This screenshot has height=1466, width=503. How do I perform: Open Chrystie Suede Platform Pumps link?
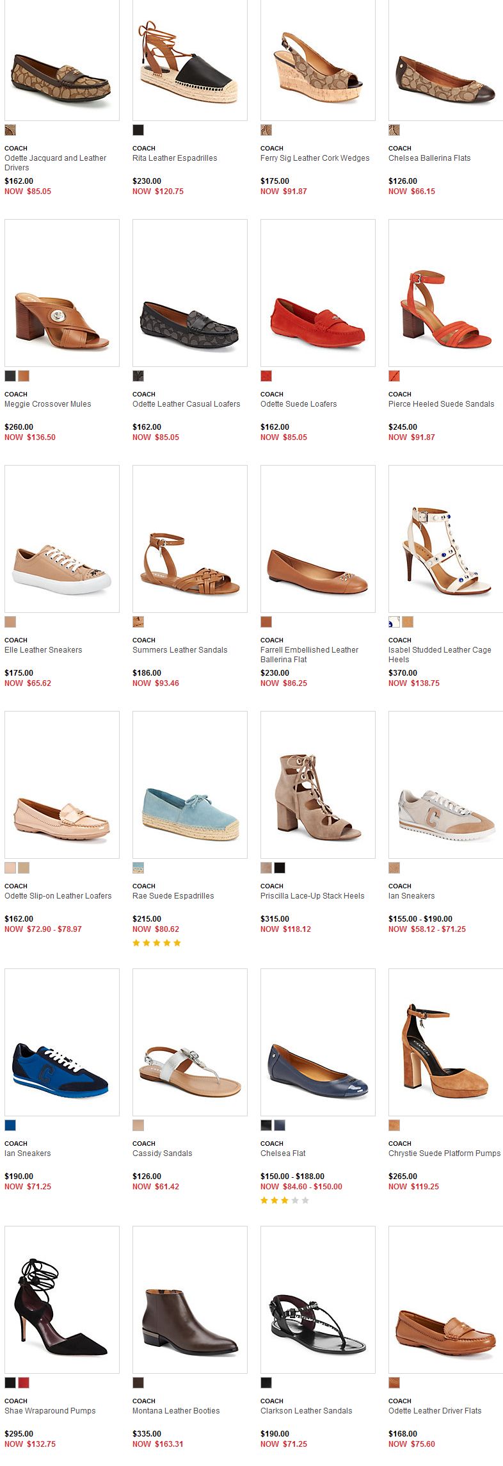[444, 1153]
